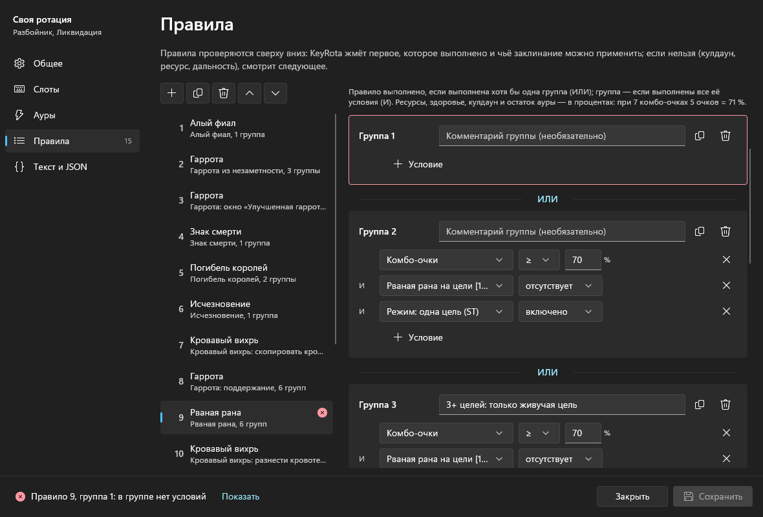
Task: Click Показать link for the error
Action: click(x=241, y=496)
